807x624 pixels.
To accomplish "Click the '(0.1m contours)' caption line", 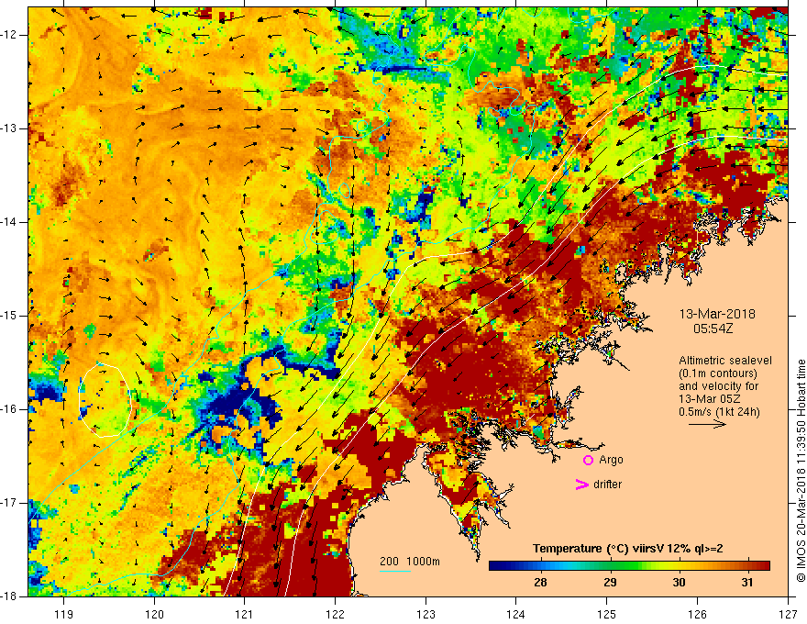I will tap(718, 373).
